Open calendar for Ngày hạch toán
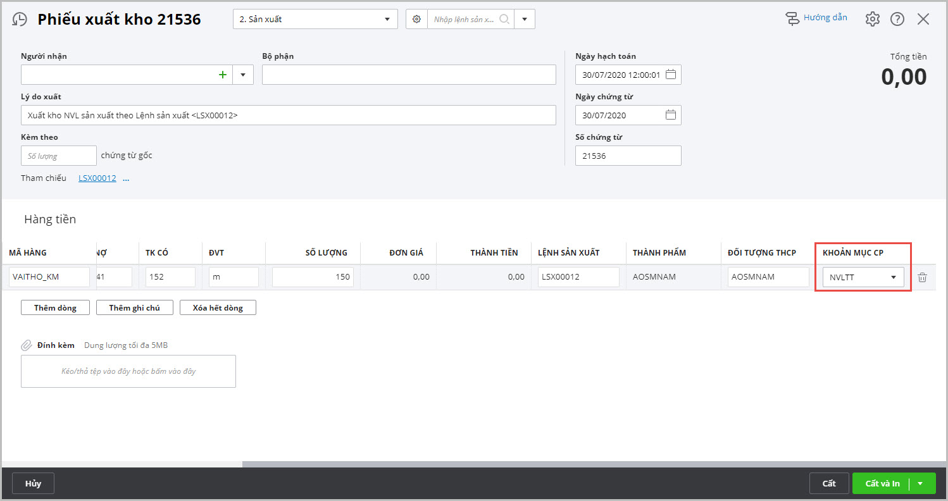 [671, 75]
